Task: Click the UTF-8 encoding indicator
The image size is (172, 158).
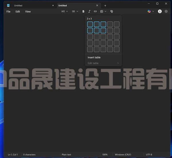Action: coord(149,155)
